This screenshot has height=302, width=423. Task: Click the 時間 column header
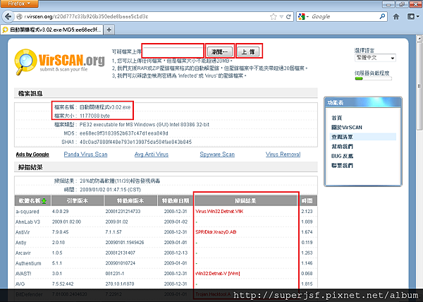(x=307, y=201)
